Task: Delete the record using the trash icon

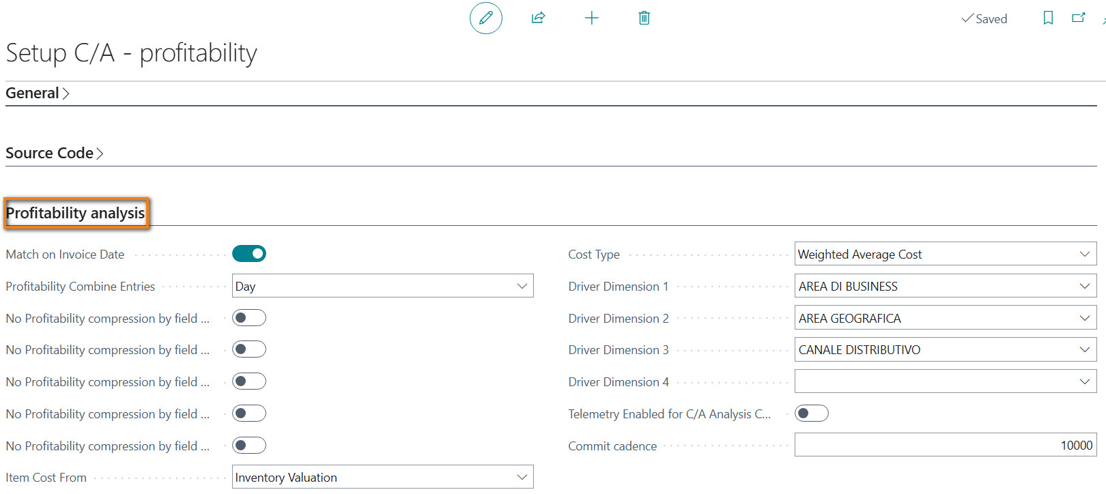Action: tap(644, 18)
